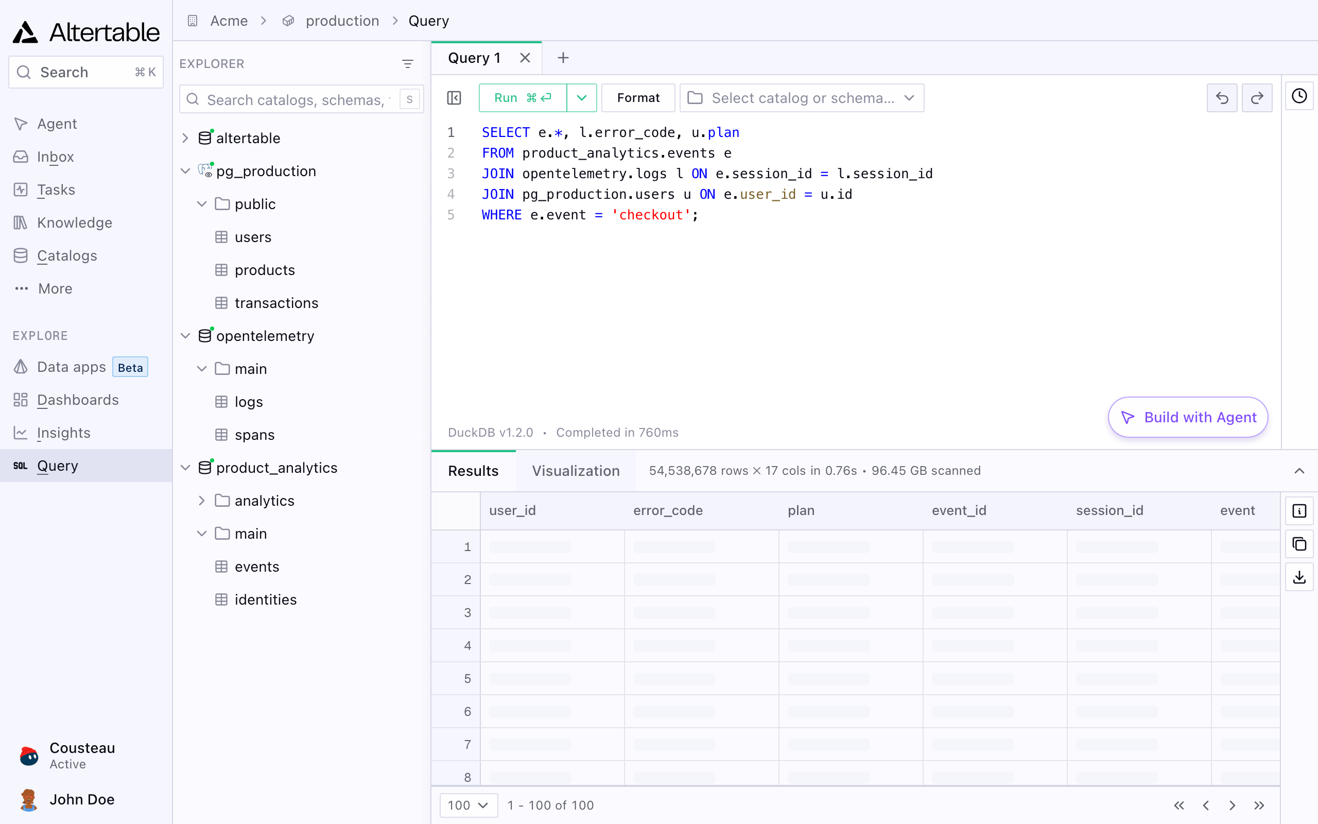Go to first results page

[x=1179, y=805]
